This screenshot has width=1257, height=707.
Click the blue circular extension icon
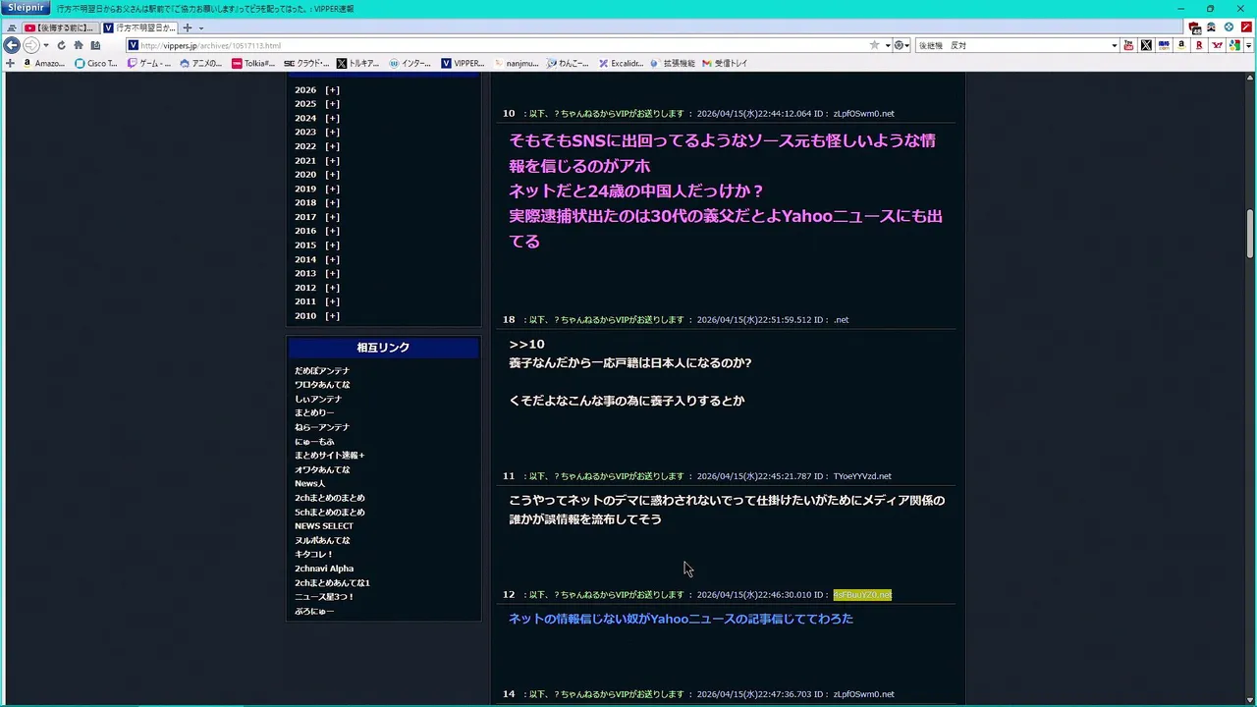click(1229, 27)
